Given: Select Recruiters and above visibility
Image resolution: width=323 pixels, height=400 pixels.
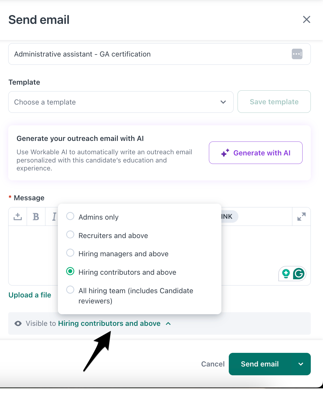Looking at the screenshot, I should [70, 235].
